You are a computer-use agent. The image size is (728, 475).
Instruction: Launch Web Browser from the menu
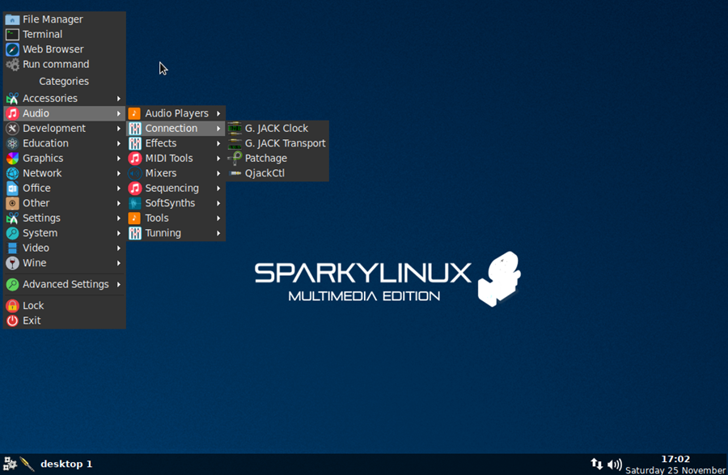tap(65, 49)
